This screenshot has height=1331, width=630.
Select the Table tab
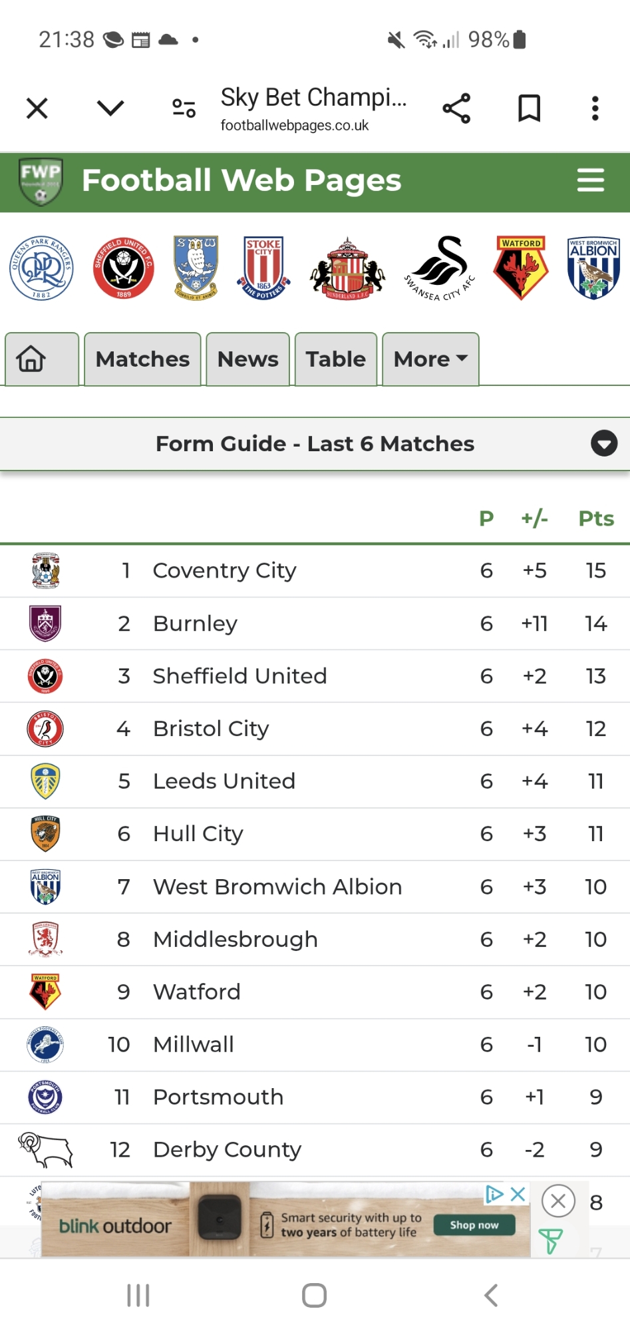(x=335, y=359)
